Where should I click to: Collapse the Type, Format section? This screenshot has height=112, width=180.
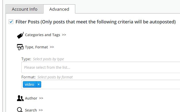click(x=36, y=47)
